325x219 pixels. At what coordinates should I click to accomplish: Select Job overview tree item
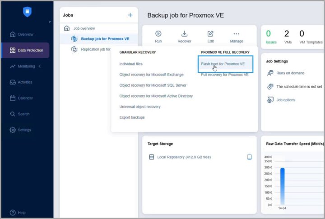(84, 28)
